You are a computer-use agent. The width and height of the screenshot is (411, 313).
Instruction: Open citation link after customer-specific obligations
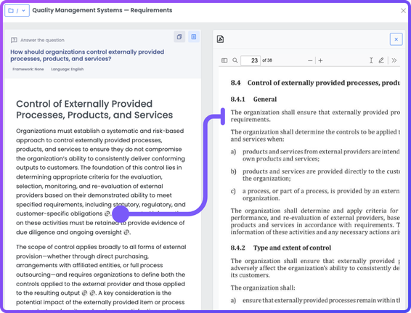coord(107,214)
